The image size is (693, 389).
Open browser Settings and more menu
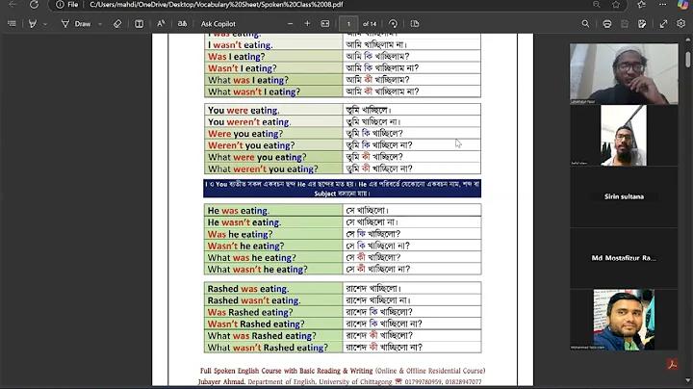tap(662, 5)
